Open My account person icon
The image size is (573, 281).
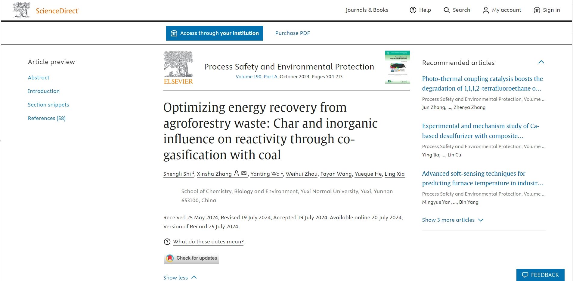[x=485, y=10]
